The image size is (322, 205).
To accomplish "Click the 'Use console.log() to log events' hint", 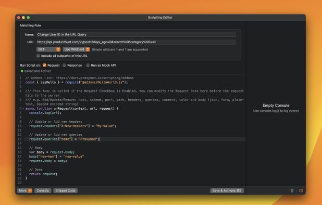I will tap(276, 111).
